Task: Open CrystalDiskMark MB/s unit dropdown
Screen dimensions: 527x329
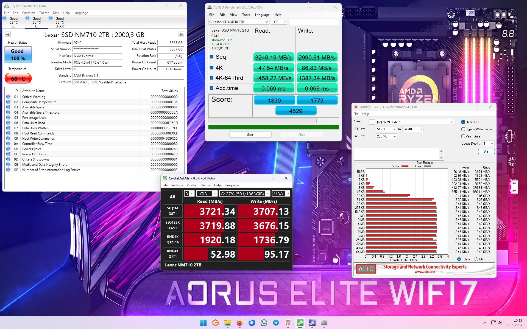Action: click(281, 194)
